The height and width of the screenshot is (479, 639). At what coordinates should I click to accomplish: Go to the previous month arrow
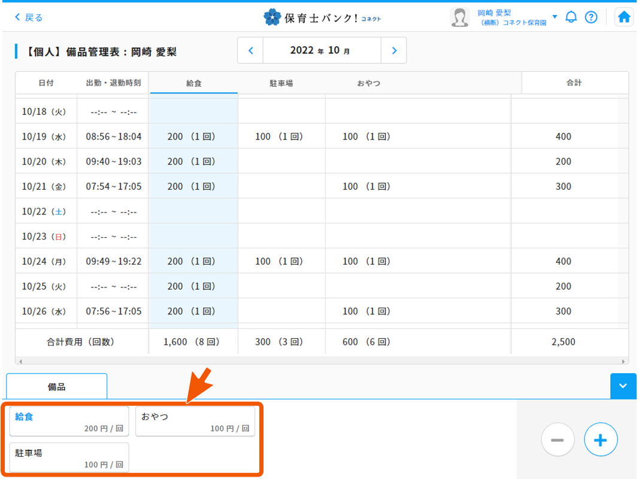click(251, 51)
